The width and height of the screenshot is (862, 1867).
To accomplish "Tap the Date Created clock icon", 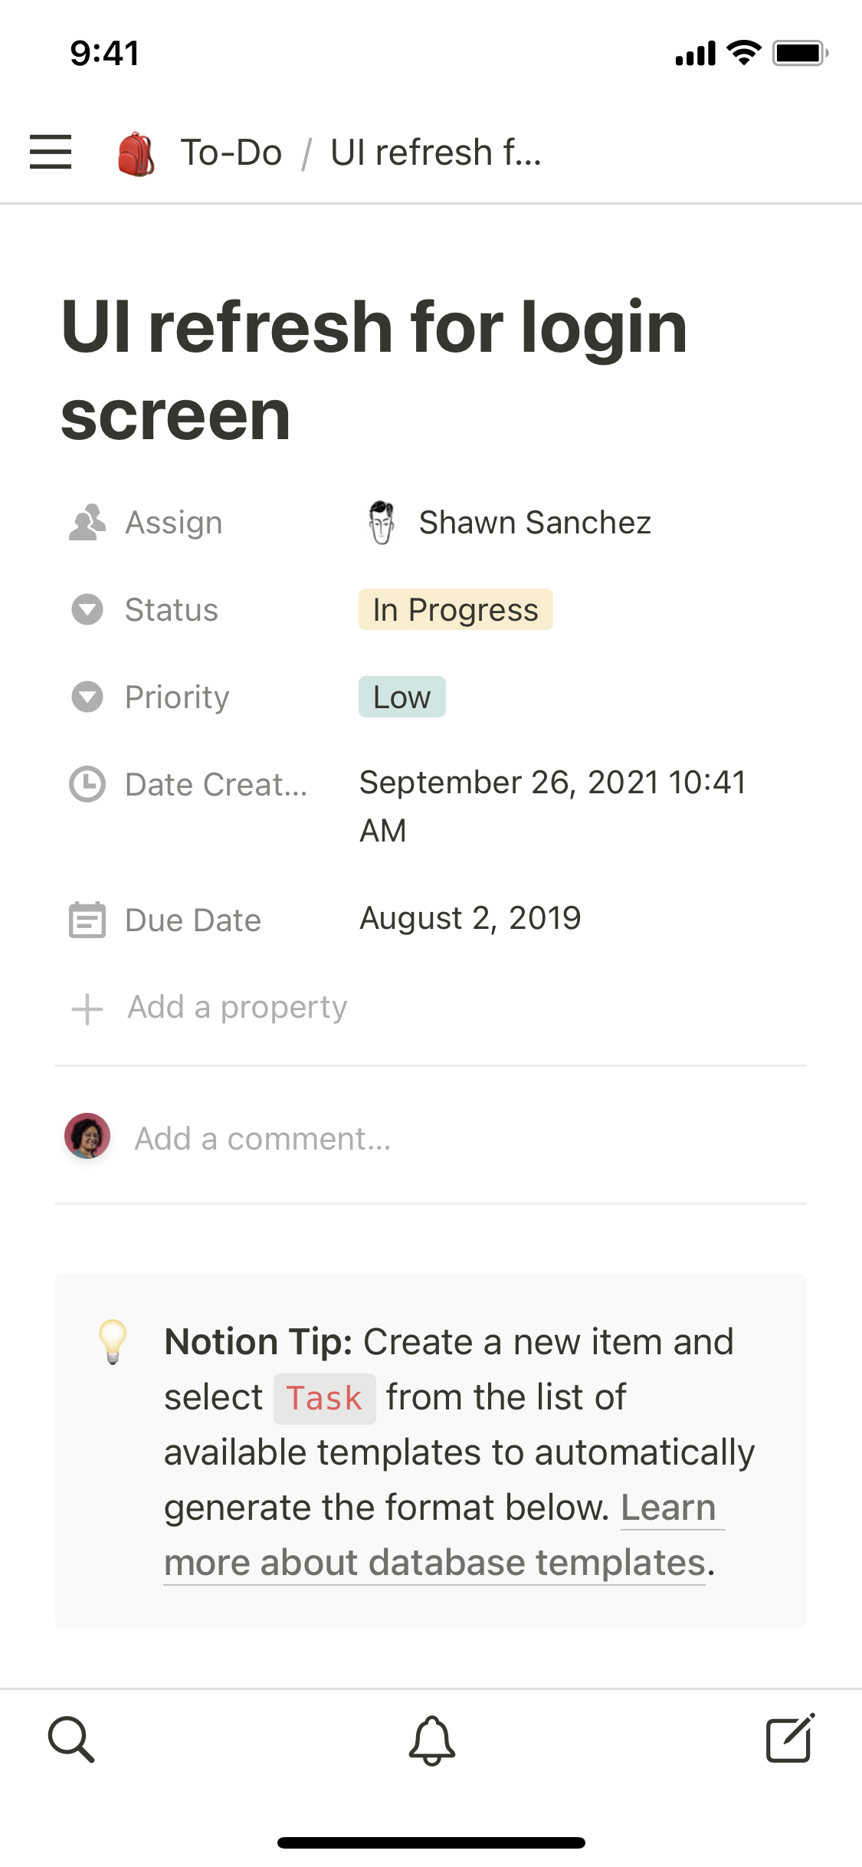I will coord(87,784).
